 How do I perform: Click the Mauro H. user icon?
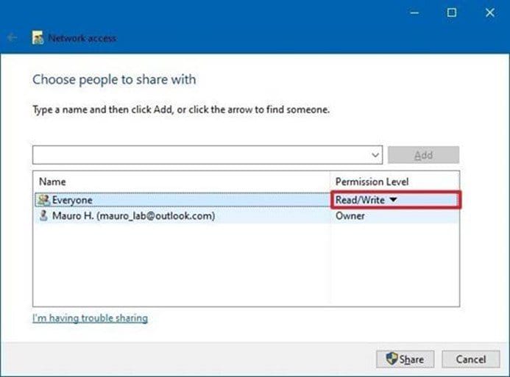[x=43, y=216]
